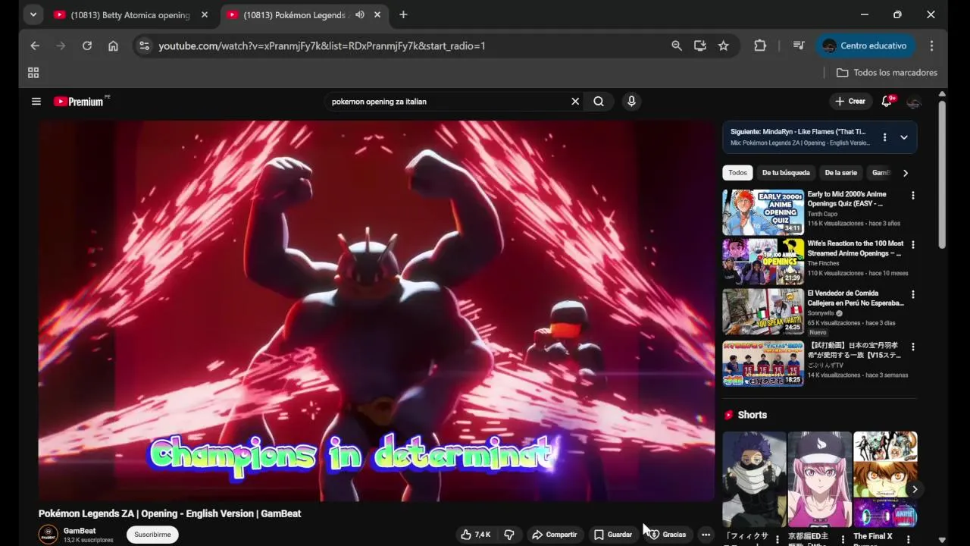This screenshot has width=970, height=546.
Task: Like the video with thumbs up
Action: [475, 535]
